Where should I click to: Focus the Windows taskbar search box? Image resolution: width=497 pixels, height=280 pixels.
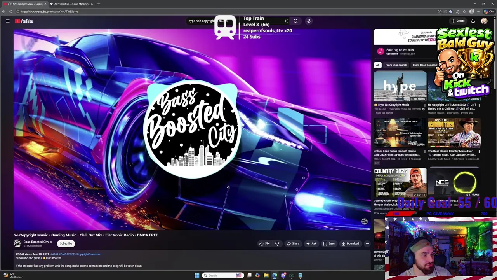coord(223,275)
